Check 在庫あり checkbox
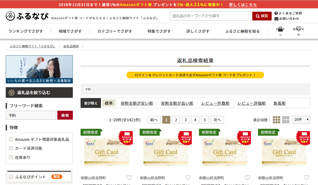Image resolution: width=318 pixels, height=185 pixels. click(x=11, y=157)
